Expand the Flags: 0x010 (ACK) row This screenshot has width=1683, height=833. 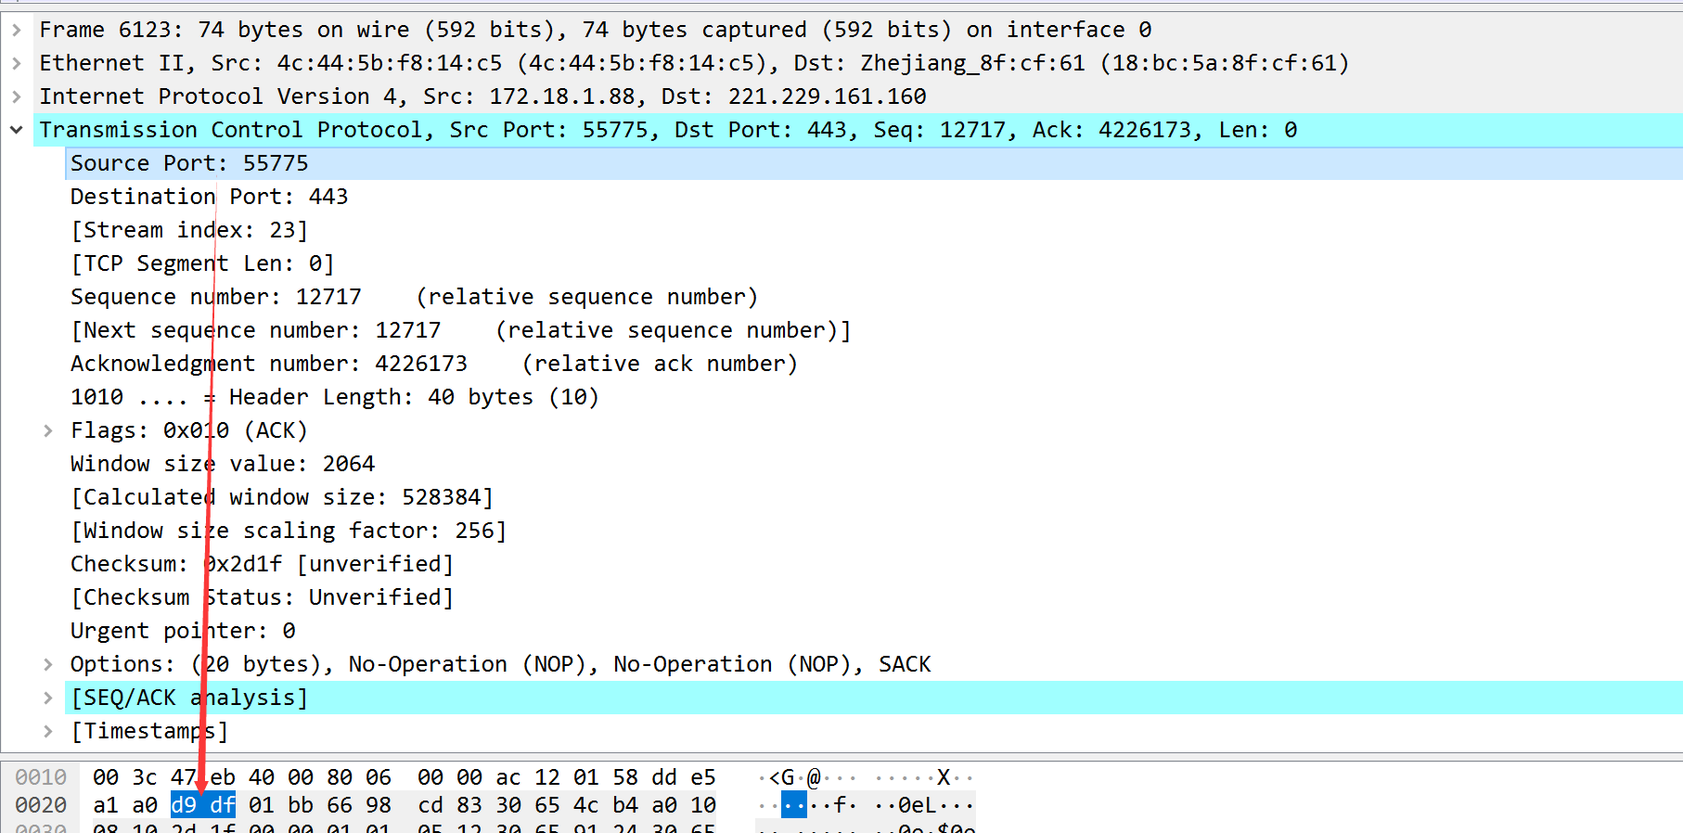click(48, 430)
